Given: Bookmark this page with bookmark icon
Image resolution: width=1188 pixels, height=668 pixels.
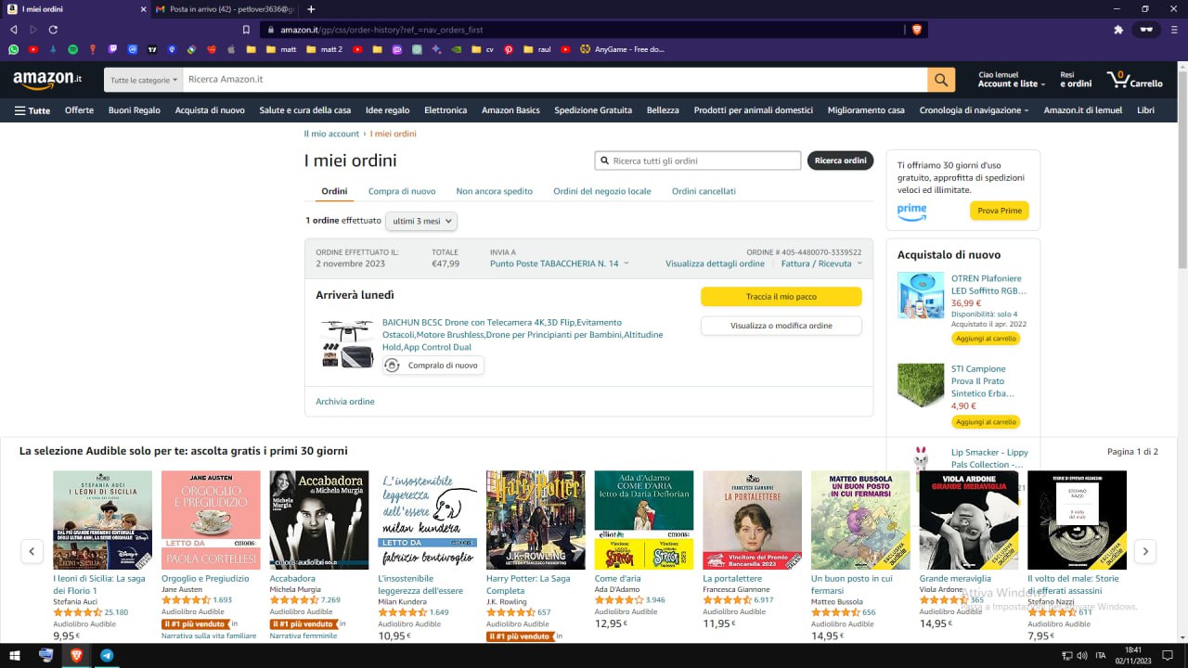Looking at the screenshot, I should pos(246,30).
